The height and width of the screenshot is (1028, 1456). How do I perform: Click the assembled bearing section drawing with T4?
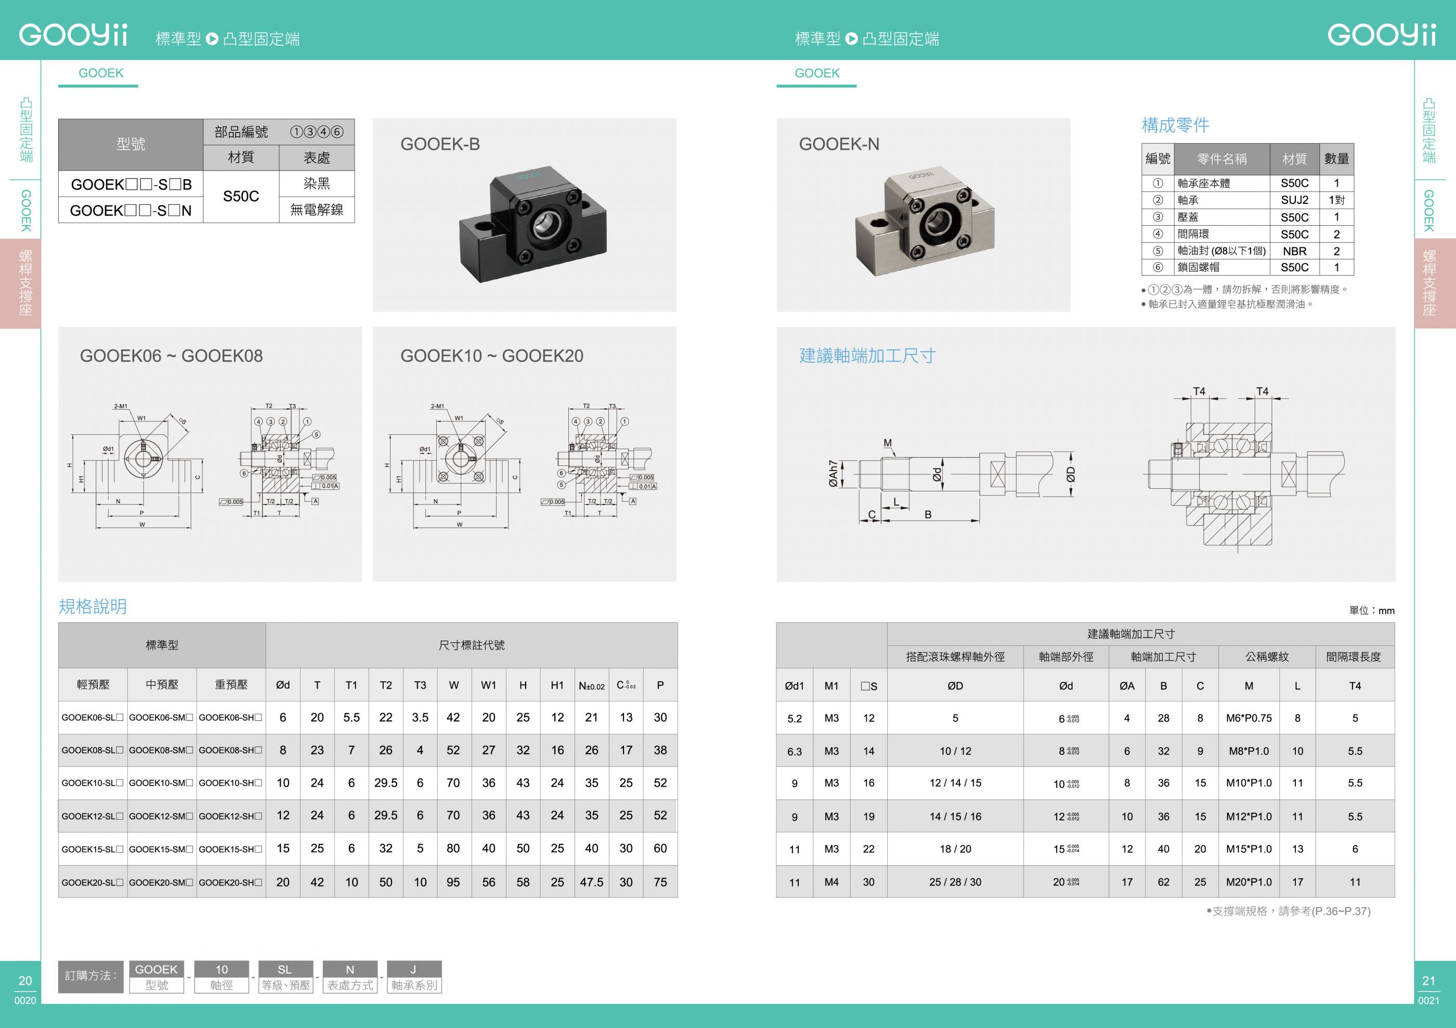click(x=1243, y=470)
